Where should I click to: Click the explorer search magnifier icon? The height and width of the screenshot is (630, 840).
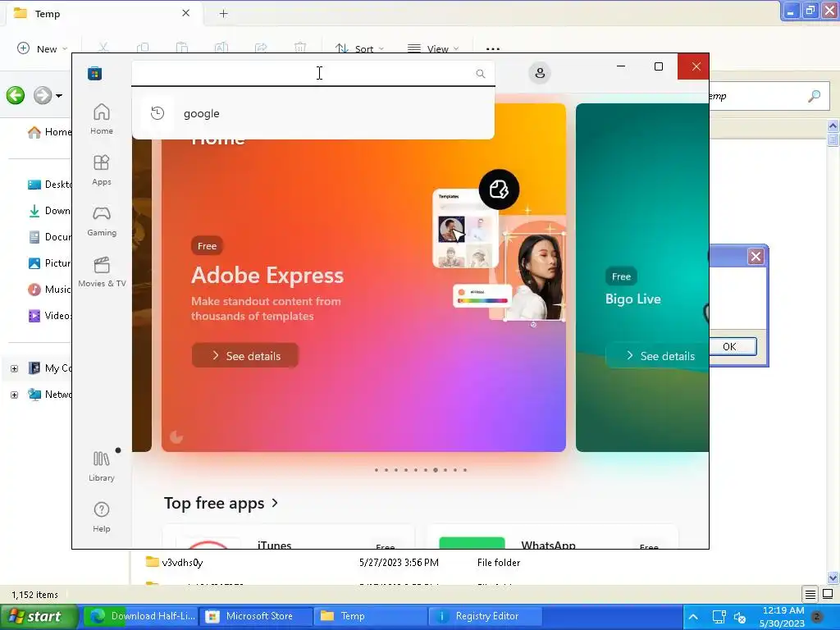[814, 97]
